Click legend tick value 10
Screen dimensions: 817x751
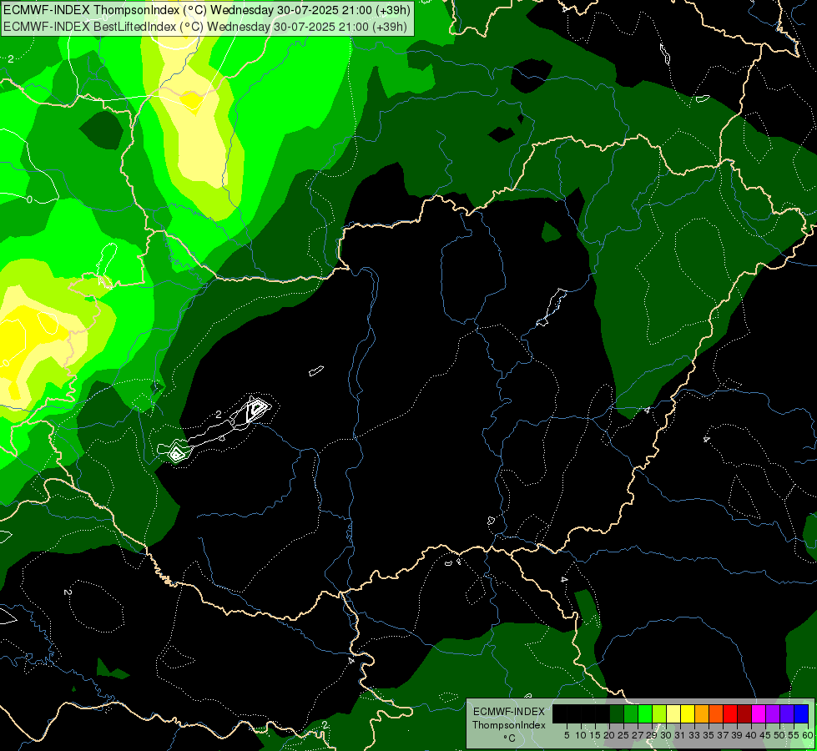tap(581, 735)
